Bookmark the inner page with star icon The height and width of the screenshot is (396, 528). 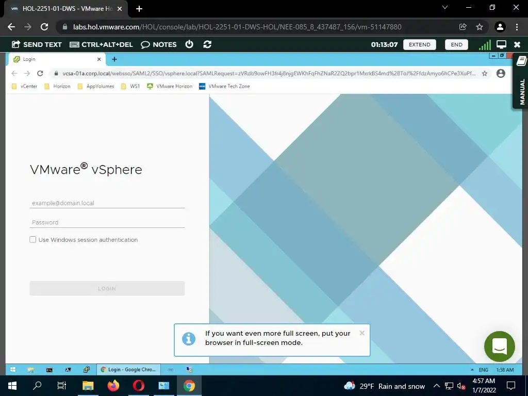coord(485,73)
